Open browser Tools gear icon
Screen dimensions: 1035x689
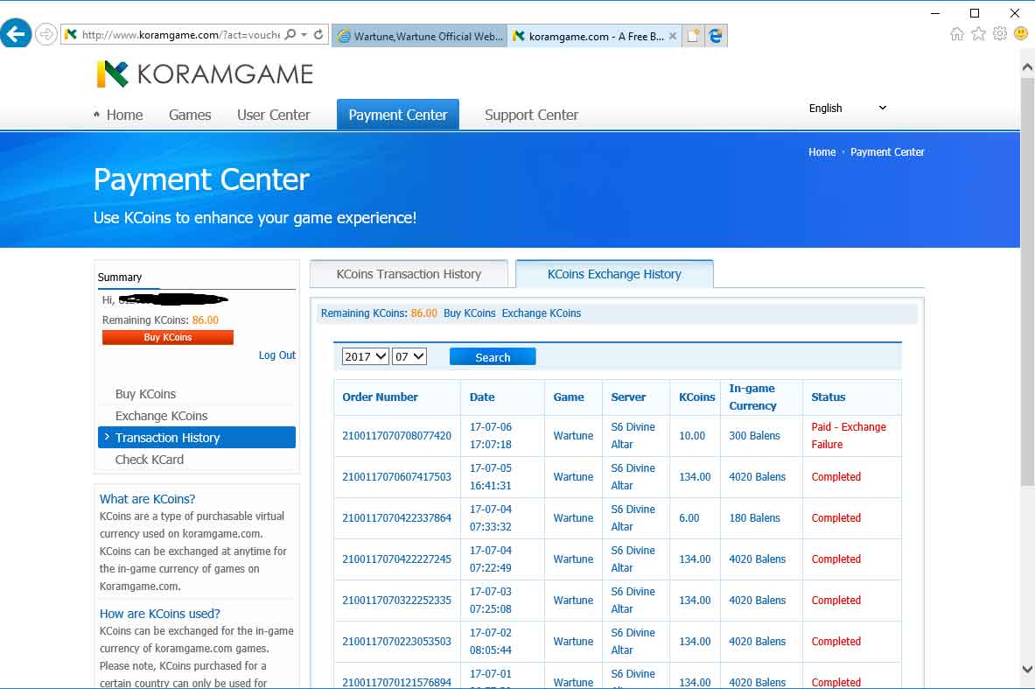point(1000,33)
